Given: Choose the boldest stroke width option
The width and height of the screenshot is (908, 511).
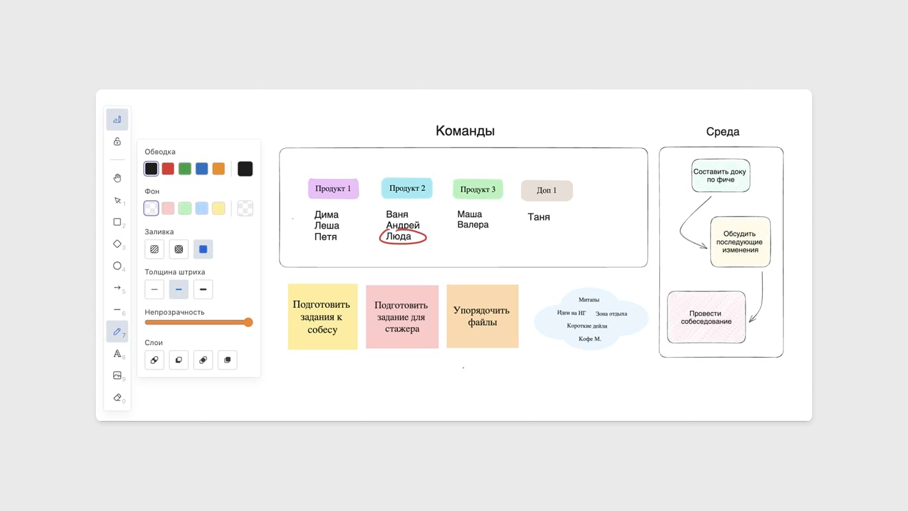Looking at the screenshot, I should [x=203, y=289].
